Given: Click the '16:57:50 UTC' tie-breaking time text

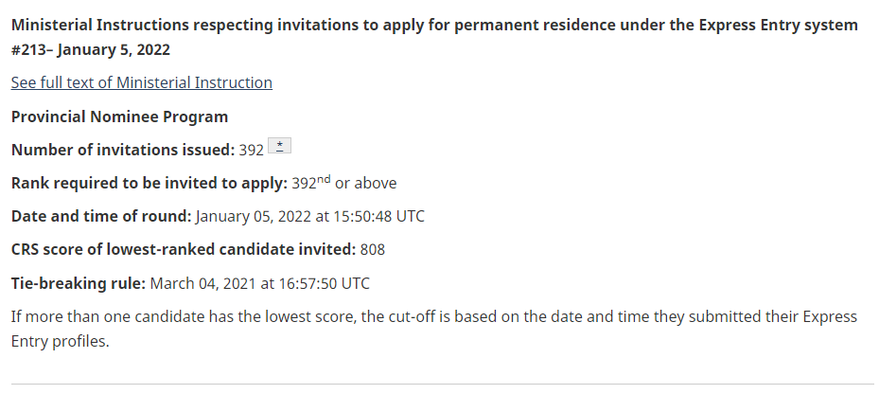Looking at the screenshot, I should (323, 282).
